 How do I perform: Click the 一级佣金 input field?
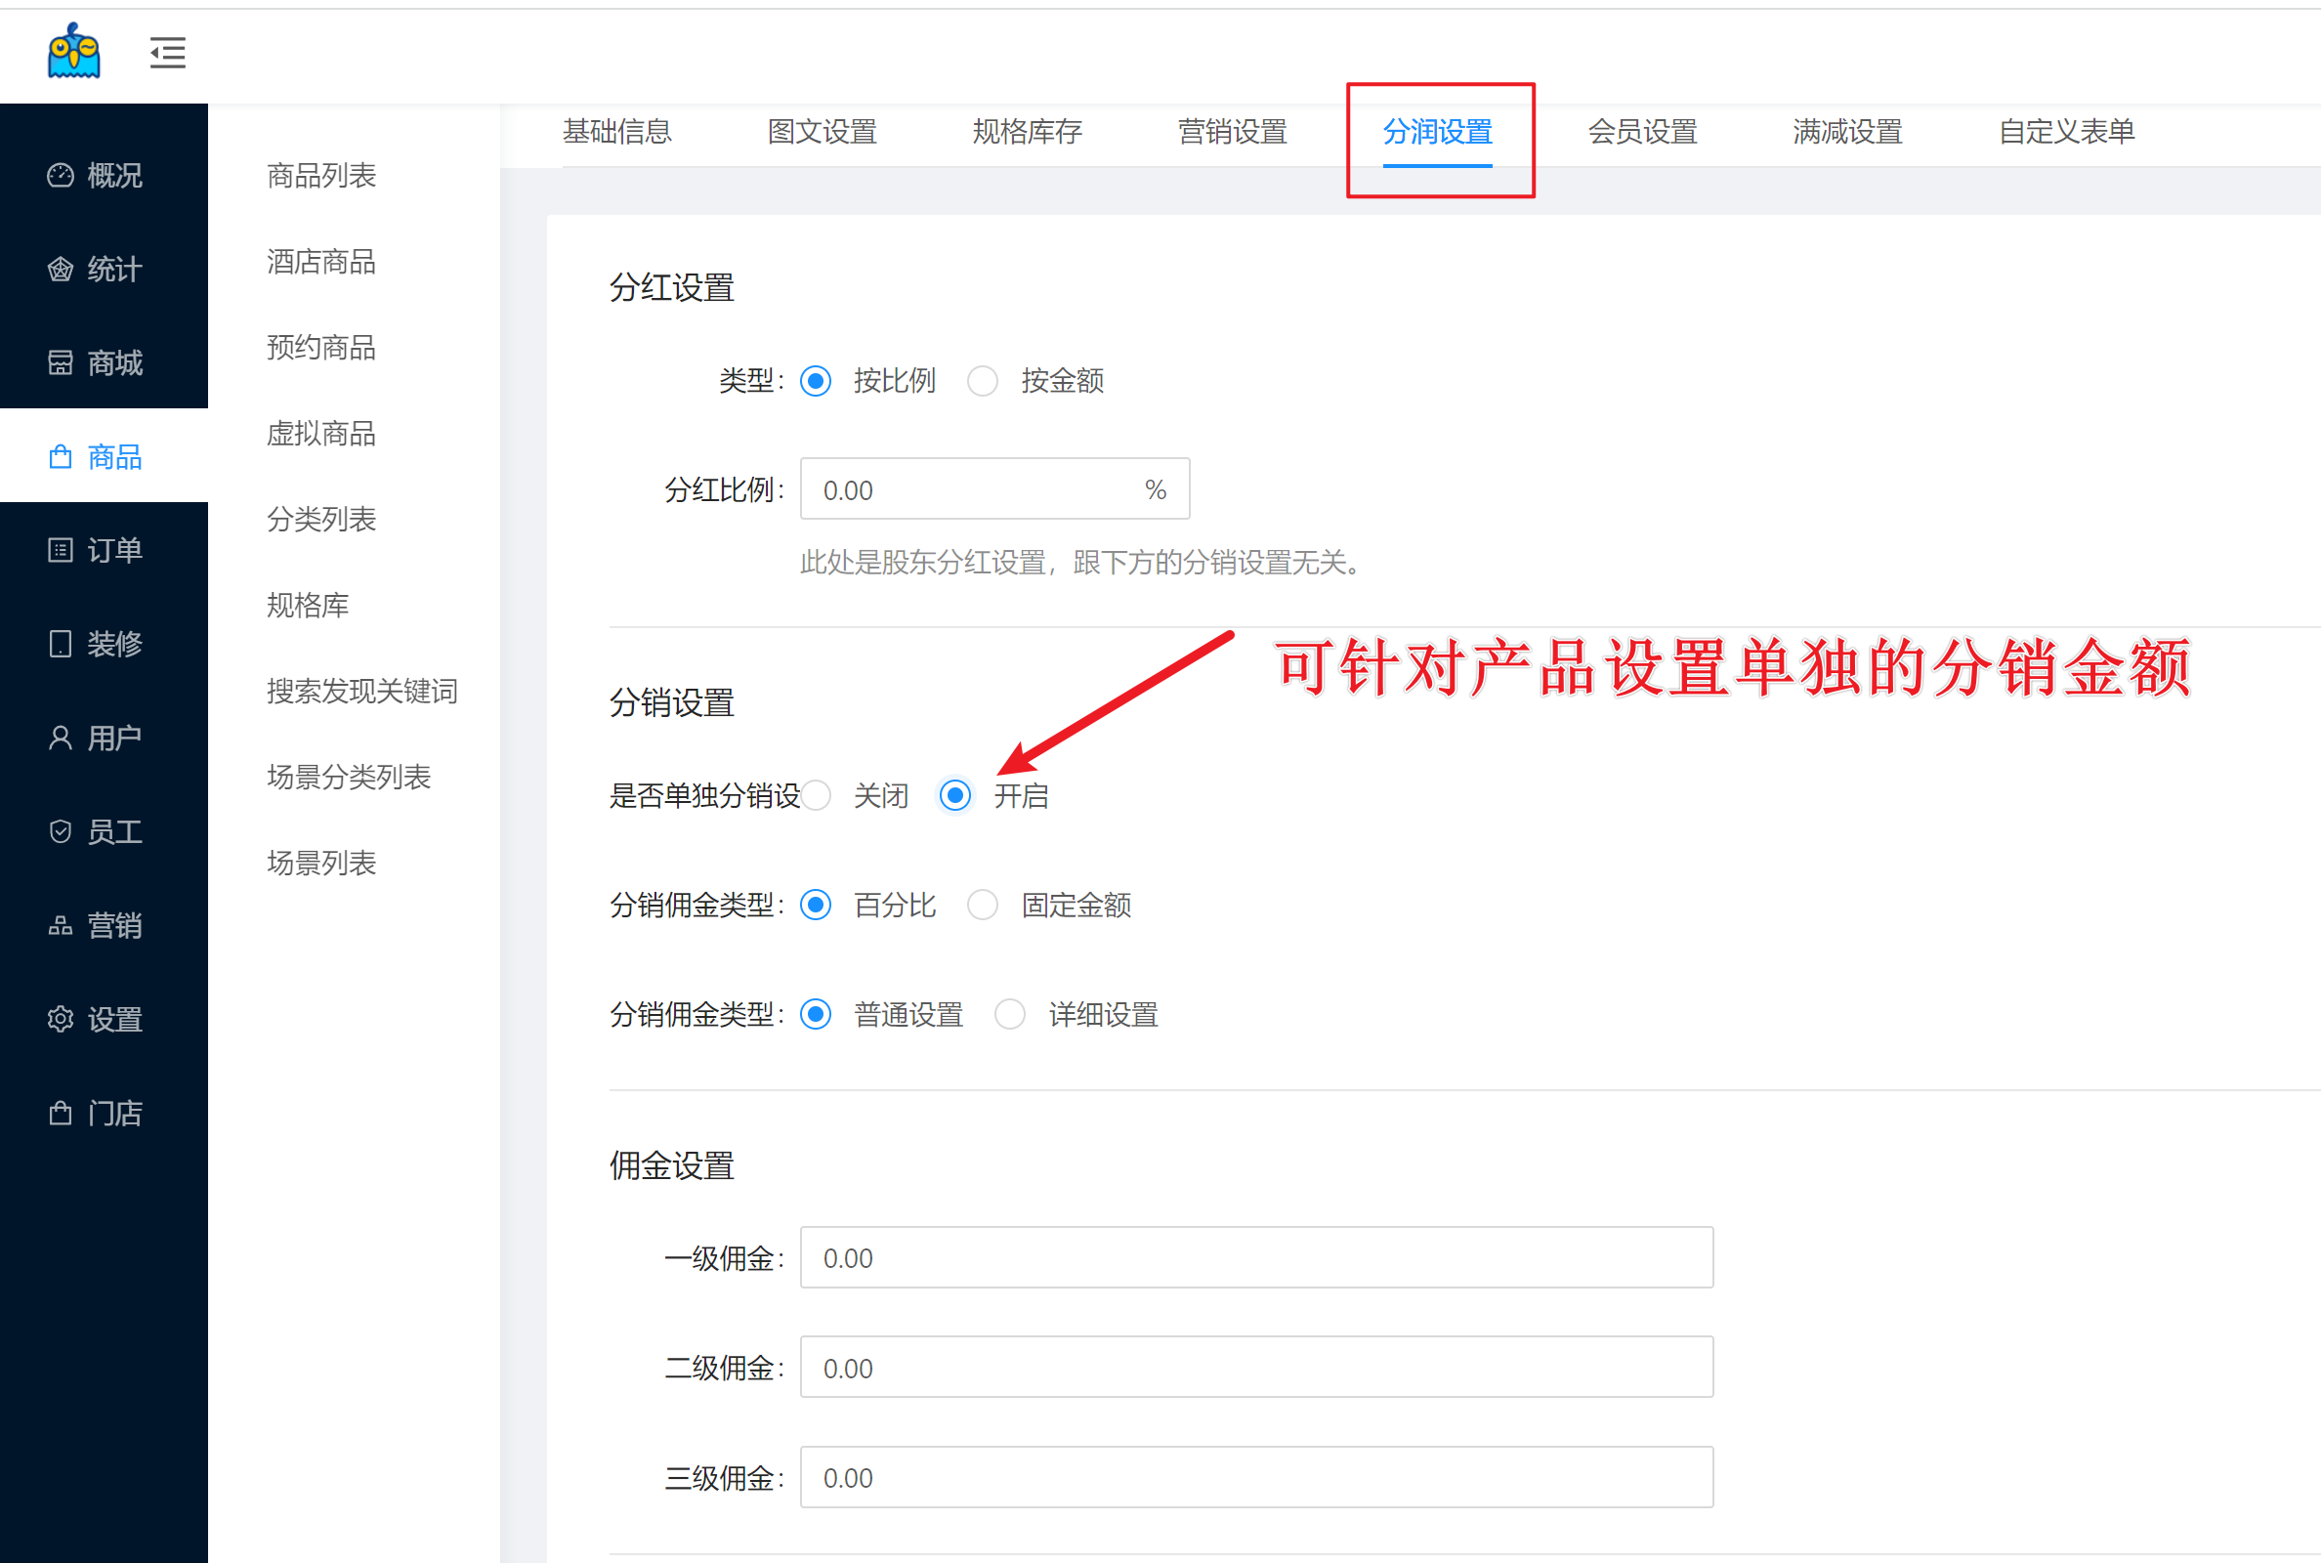coord(1255,1258)
